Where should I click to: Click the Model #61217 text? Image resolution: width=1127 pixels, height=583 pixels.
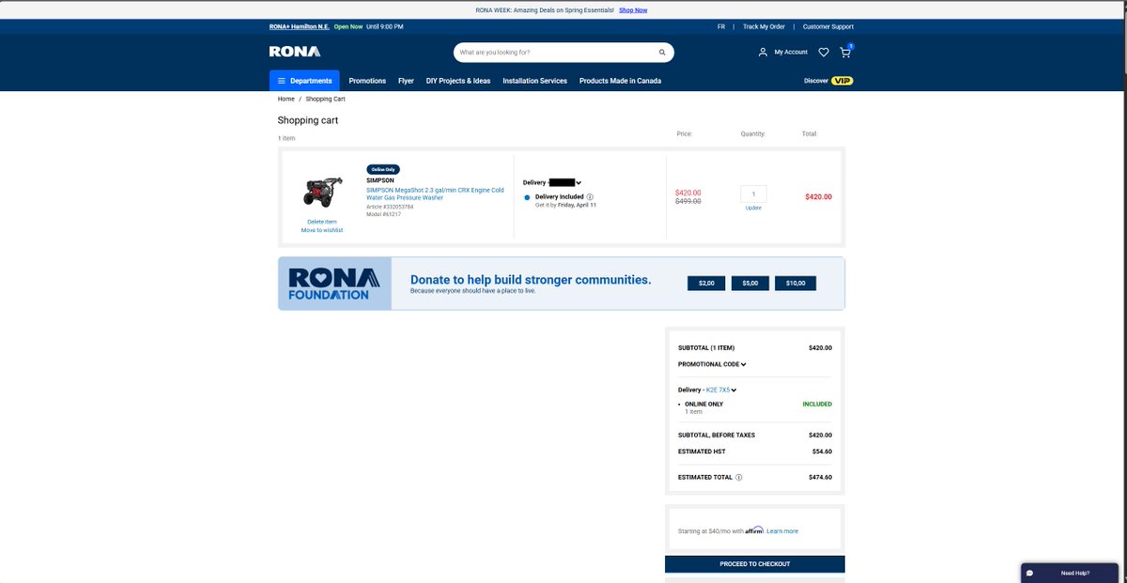click(383, 214)
